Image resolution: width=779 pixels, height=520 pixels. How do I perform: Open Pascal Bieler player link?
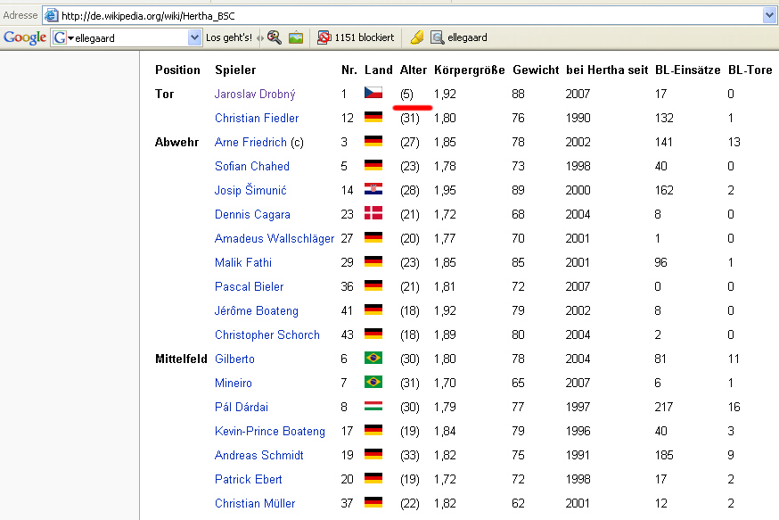(249, 287)
